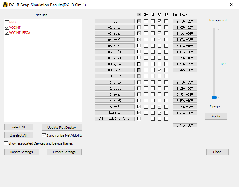
Task: Click 6.14e-06W value for 03 sig1
Action: coord(185,34)
